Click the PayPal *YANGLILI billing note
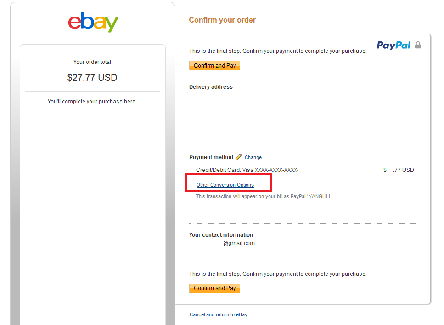444x325 pixels. click(264, 196)
